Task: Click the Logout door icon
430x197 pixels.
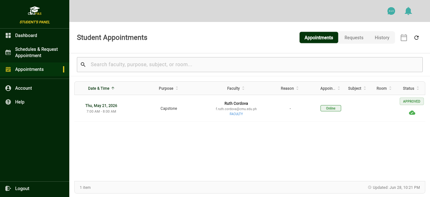Action: [x=8, y=189]
